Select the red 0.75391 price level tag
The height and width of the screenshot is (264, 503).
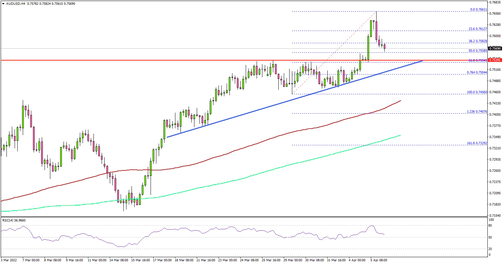[495, 60]
